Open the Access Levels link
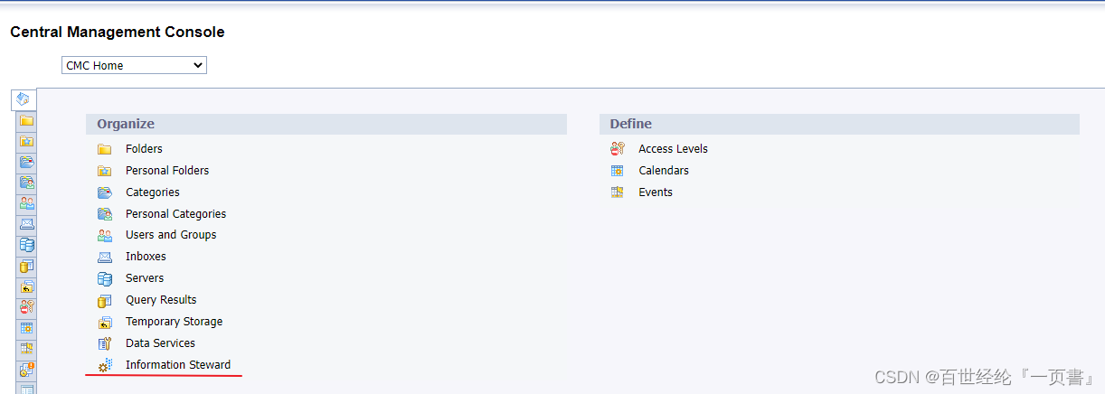Image resolution: width=1105 pixels, height=394 pixels. 673,149
